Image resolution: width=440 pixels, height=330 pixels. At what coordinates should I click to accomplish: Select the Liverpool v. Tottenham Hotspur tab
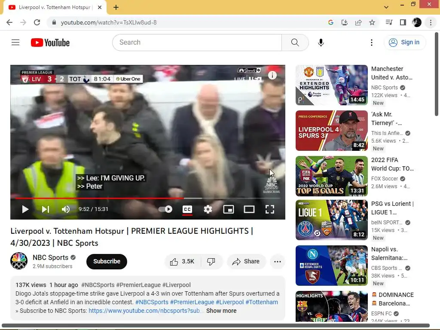tap(55, 7)
